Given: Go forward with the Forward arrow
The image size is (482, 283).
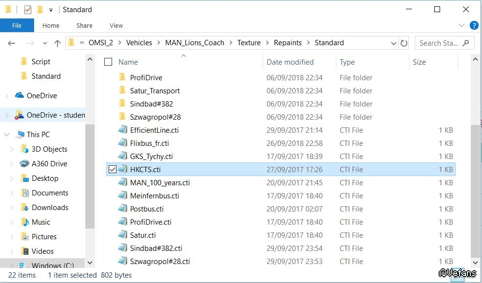Looking at the screenshot, I should point(30,43).
